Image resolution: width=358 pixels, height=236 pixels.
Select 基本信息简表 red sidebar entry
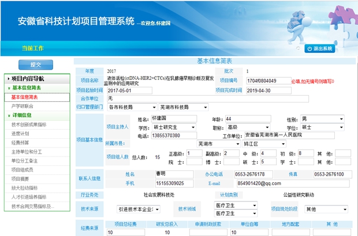click(37, 97)
